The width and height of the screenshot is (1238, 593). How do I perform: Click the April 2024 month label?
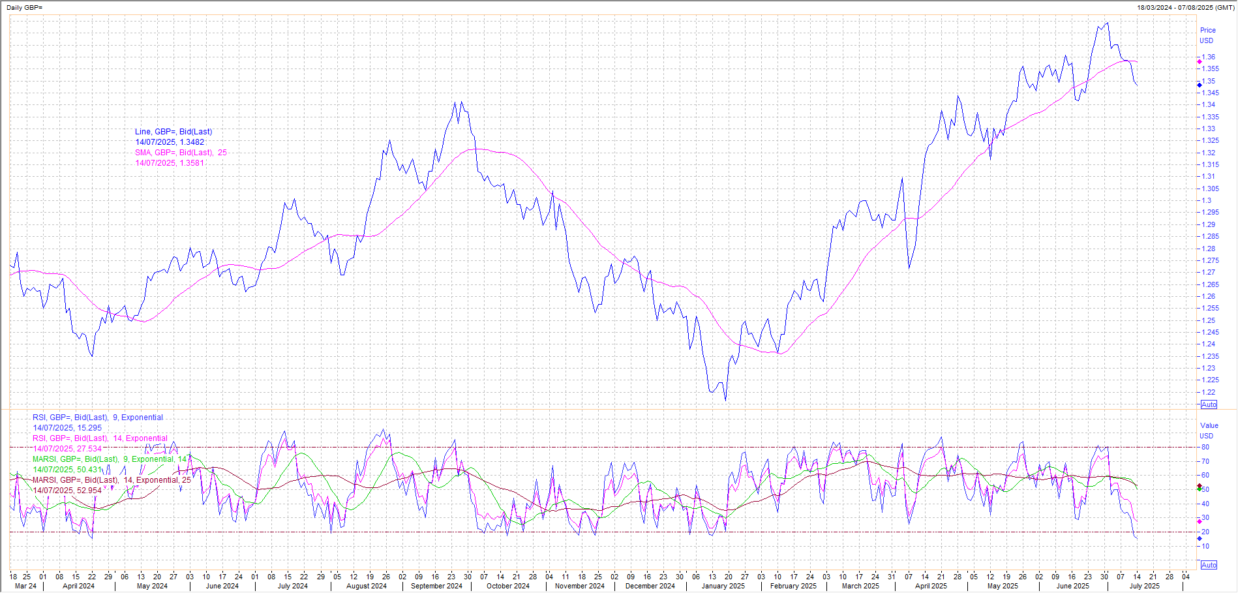coord(78,586)
